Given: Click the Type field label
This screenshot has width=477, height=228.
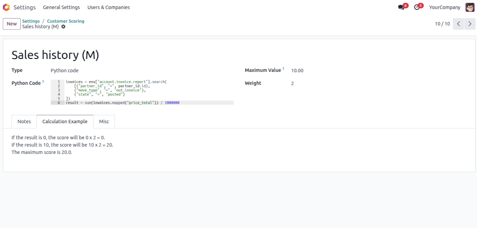Looking at the screenshot, I should [17, 70].
